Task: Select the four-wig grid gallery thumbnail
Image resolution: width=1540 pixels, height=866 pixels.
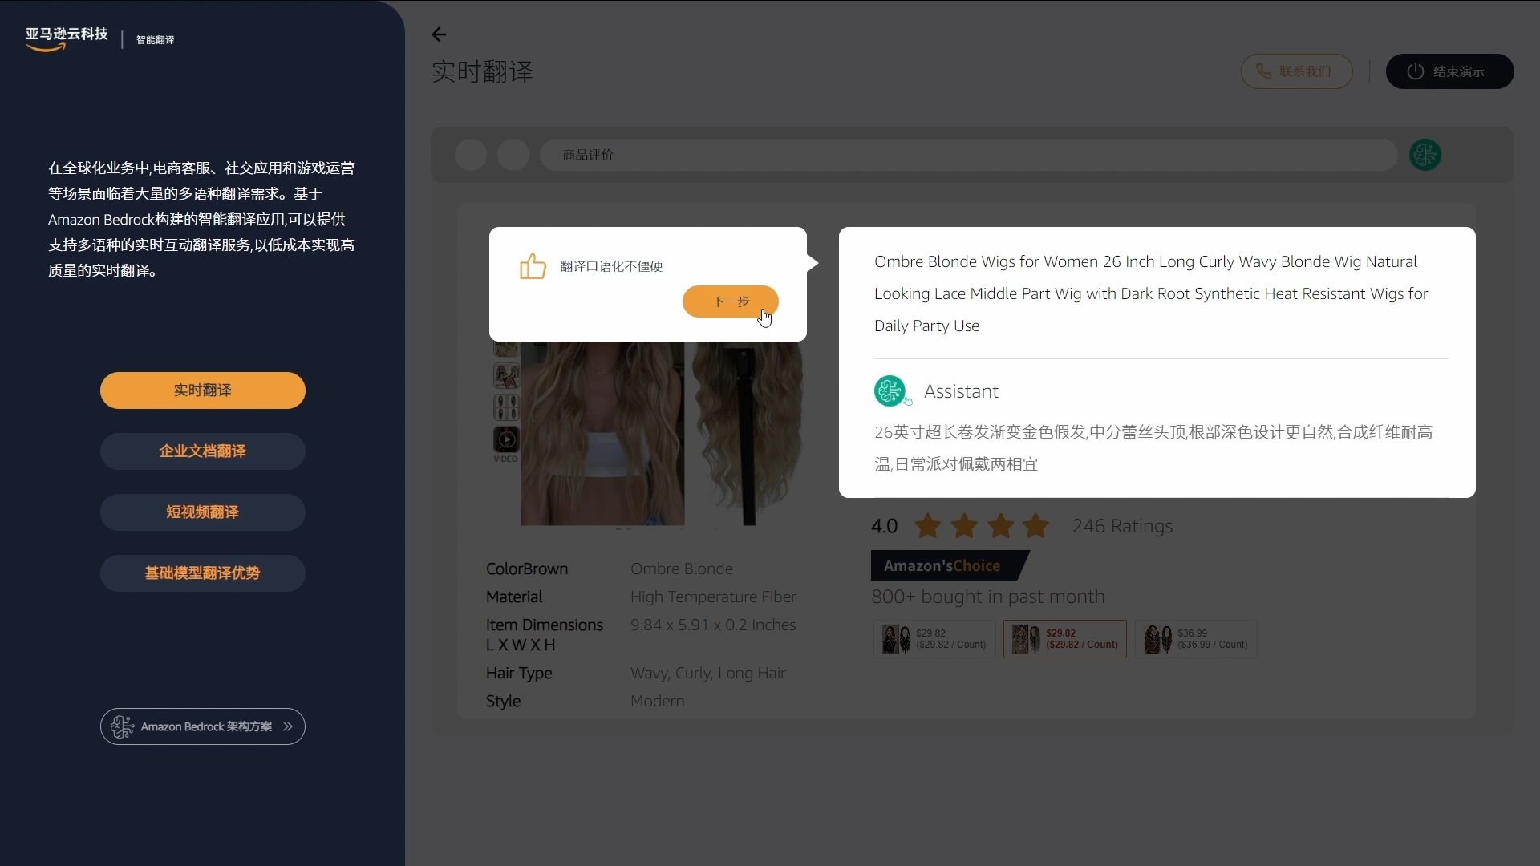Action: click(x=506, y=407)
